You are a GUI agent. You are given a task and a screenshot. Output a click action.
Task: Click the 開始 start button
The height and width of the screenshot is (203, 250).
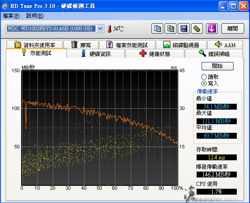[217, 66]
